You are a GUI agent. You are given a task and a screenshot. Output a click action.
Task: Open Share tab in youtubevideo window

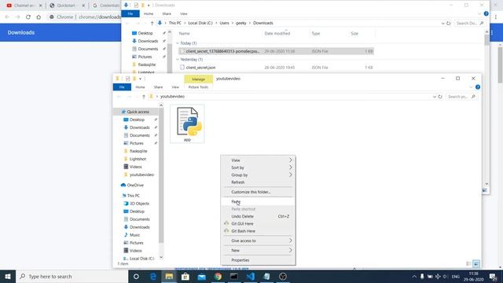click(x=158, y=87)
